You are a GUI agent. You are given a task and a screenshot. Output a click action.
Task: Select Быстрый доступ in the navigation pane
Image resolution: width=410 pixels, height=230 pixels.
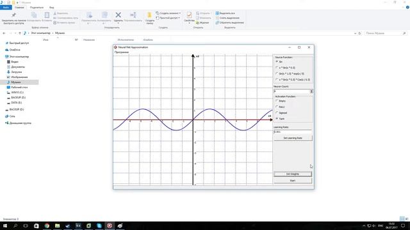click(x=19, y=43)
